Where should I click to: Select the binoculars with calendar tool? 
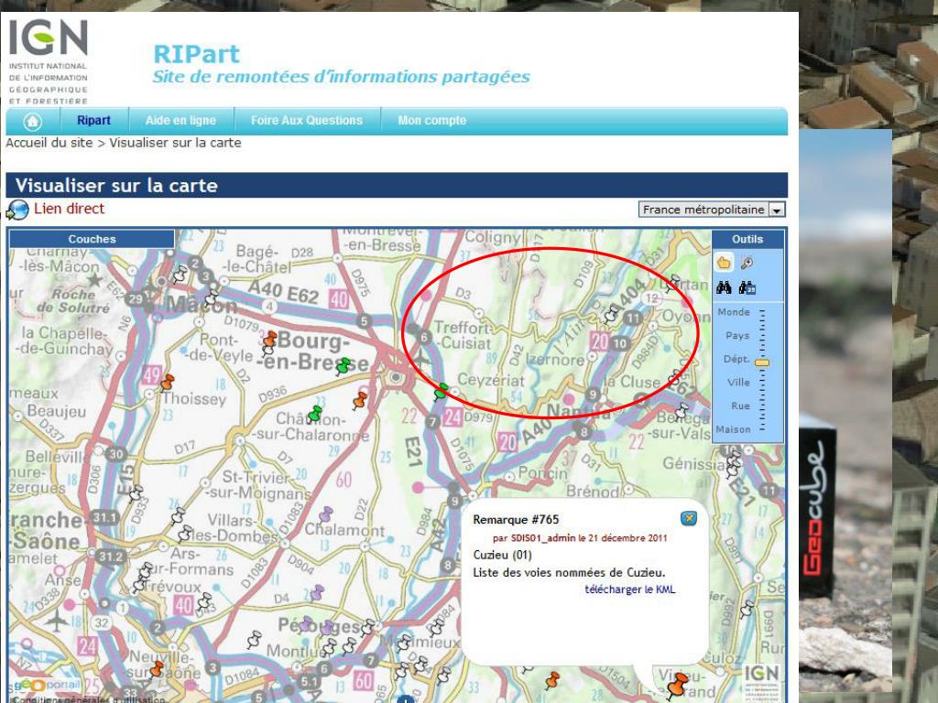pyautogui.click(x=747, y=288)
